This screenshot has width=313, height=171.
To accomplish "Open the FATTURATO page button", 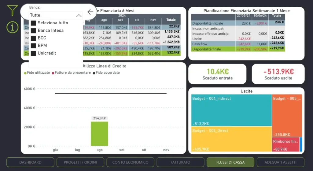I will 180,162.
